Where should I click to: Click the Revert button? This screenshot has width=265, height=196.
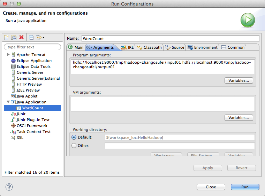coord(242,168)
